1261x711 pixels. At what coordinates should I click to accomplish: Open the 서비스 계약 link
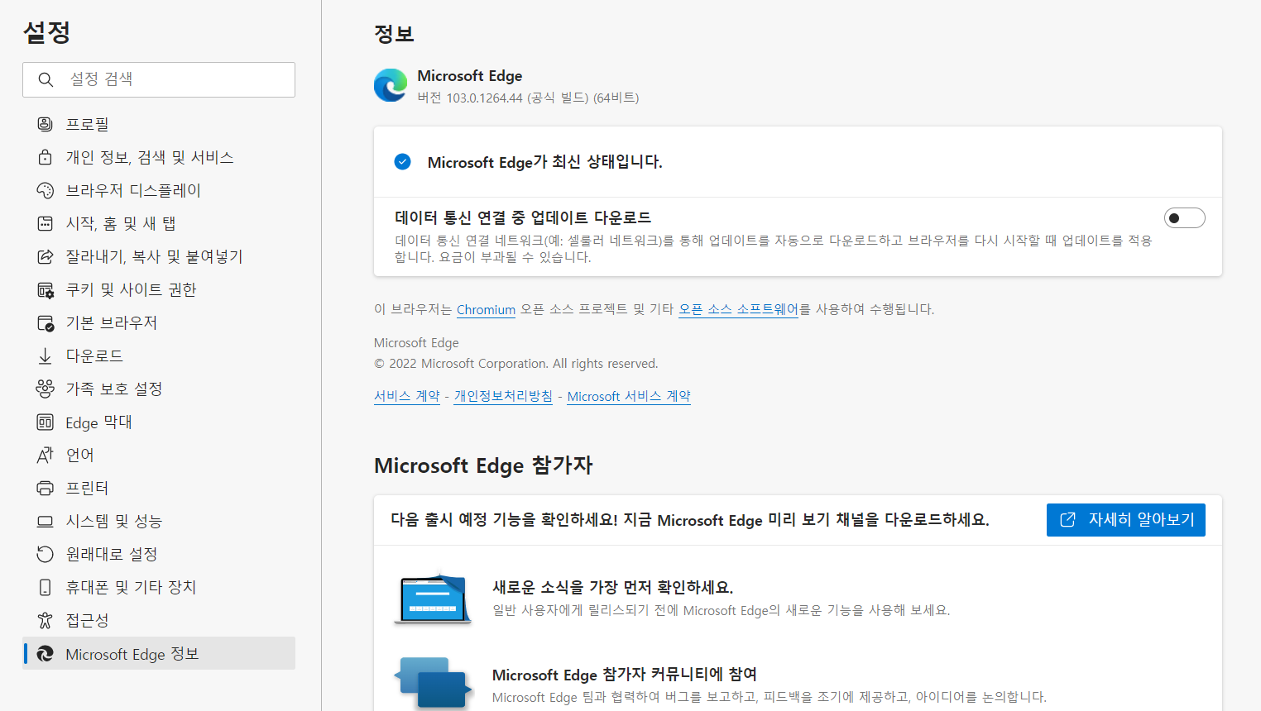click(x=407, y=396)
